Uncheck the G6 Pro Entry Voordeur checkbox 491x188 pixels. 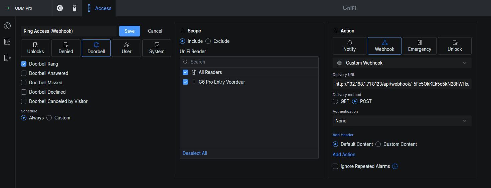[x=185, y=82]
